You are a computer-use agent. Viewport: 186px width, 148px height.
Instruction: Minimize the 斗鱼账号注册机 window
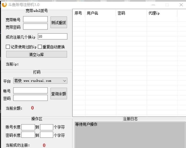[x=153, y=5]
